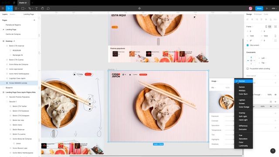Switch to the Prototype tab
Image resolution: width=279 pixels, height=157 pixels.
[258, 14]
